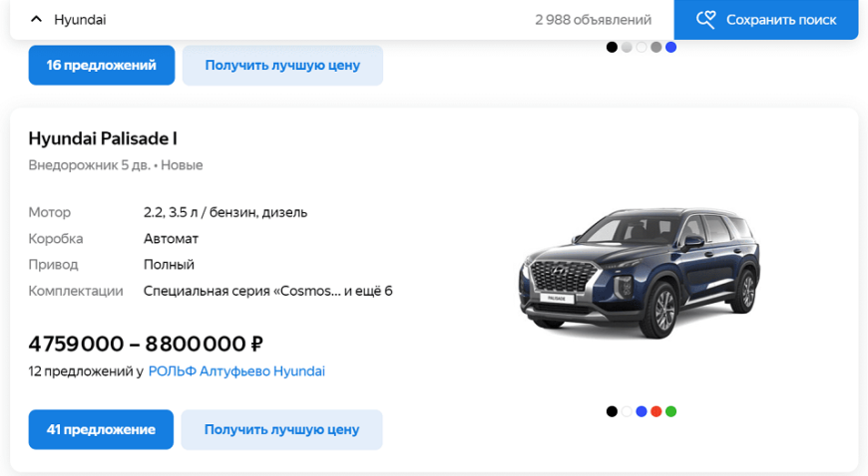
Task: Choose the blue color swatch under Palisade photo
Action: 642,411
